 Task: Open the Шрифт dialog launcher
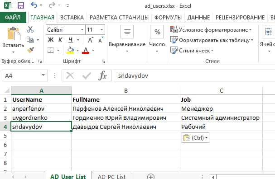(x=103, y=61)
